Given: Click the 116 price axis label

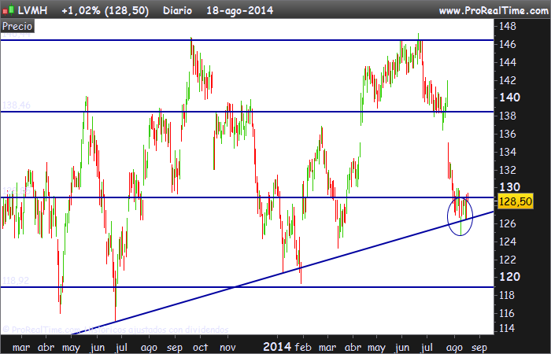Looking at the screenshot, I should click(x=508, y=313).
